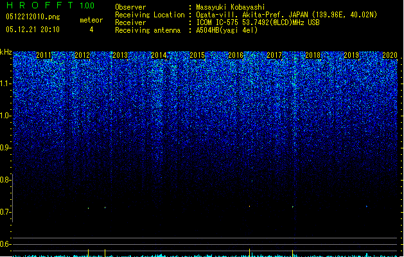Click the ICOM IC-575 receiver text

tap(258, 22)
